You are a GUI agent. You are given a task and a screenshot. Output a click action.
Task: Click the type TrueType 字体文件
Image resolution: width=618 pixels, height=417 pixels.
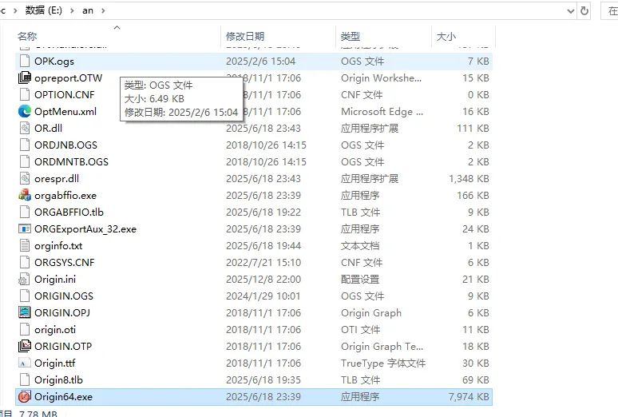(x=383, y=363)
